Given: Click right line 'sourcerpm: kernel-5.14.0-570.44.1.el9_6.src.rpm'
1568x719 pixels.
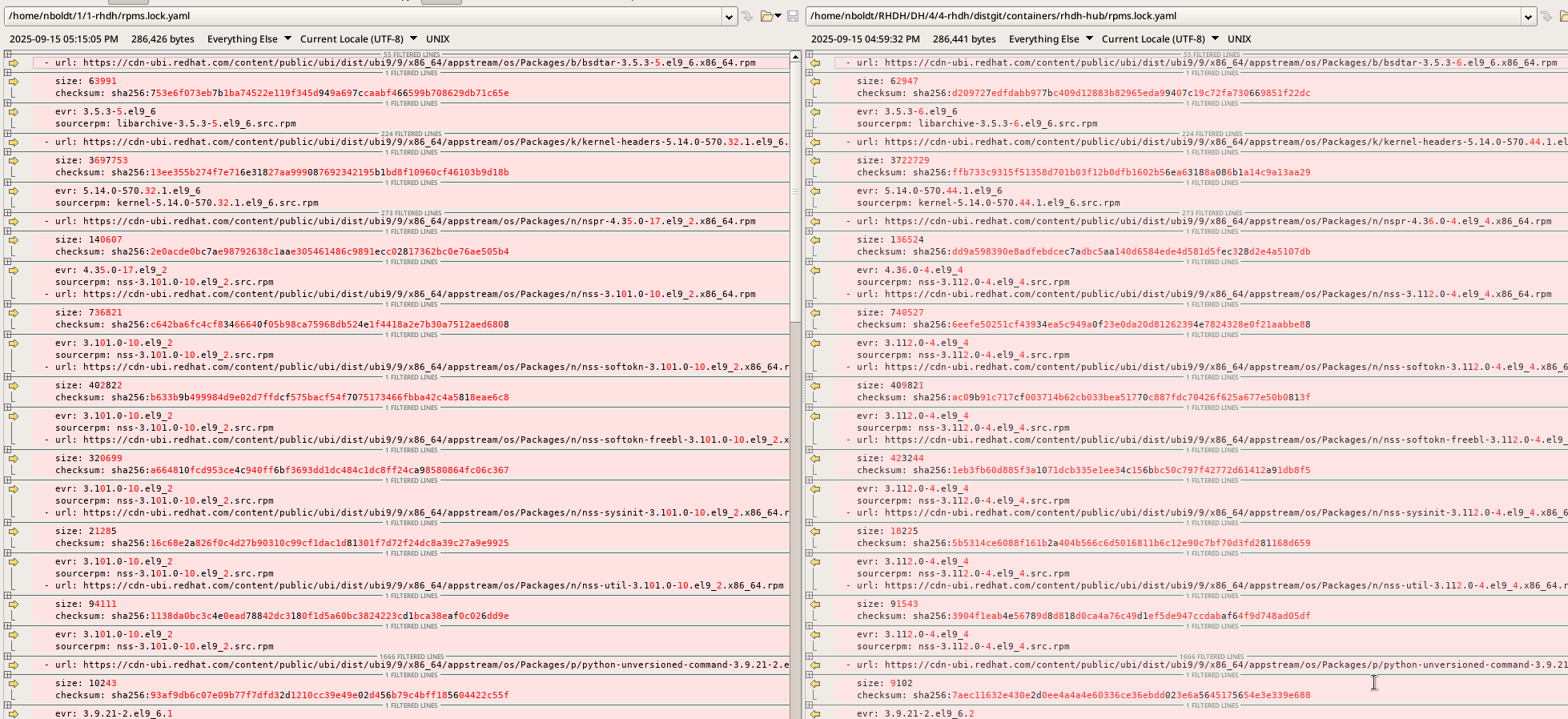Looking at the screenshot, I should coord(988,203).
